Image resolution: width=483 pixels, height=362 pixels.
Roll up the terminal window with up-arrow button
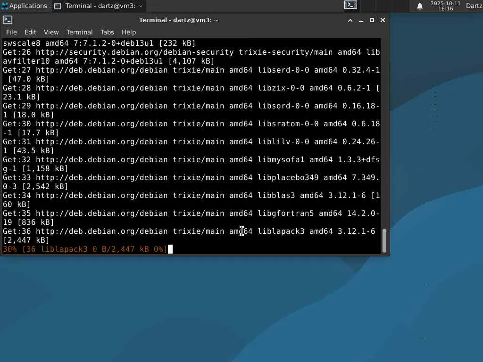[350, 20]
